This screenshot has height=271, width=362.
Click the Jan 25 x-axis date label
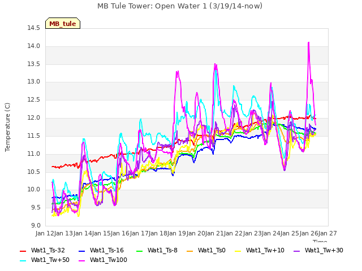290,233
